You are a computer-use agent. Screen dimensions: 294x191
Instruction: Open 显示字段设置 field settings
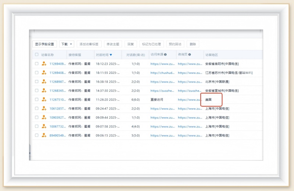(x=44, y=44)
